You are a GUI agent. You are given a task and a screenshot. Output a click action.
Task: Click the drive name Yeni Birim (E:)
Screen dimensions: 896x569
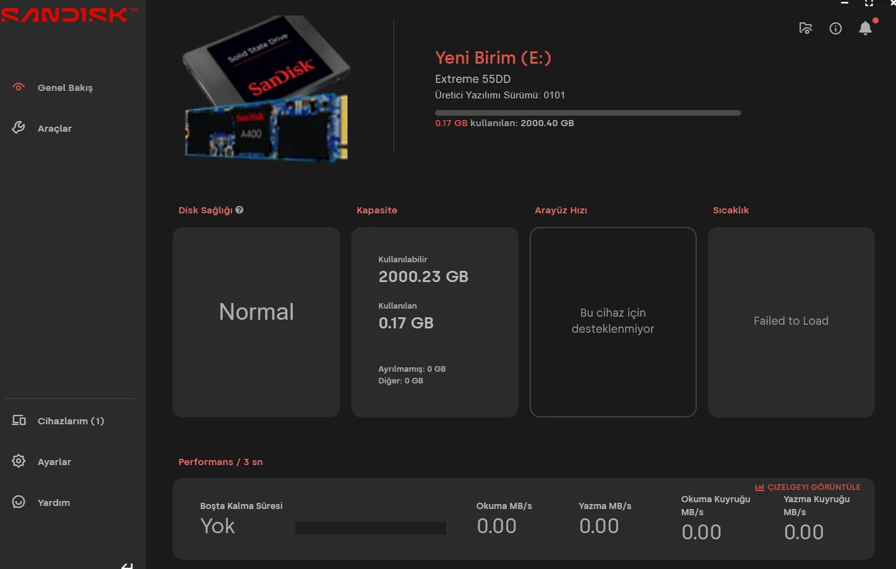[493, 58]
